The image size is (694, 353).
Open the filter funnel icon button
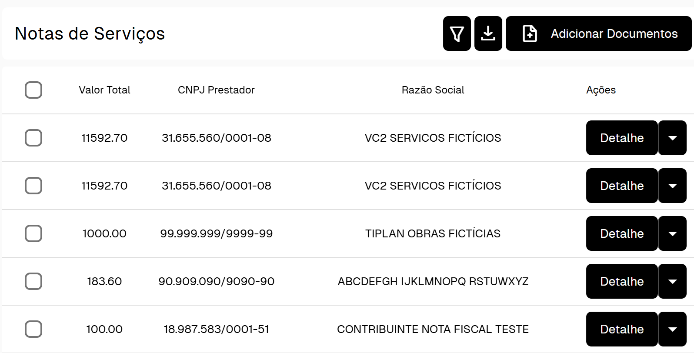click(457, 33)
